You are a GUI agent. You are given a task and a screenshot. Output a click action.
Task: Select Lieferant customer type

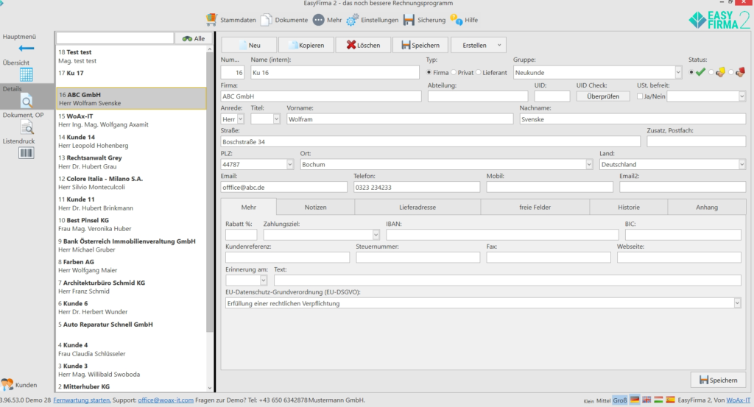coord(479,73)
